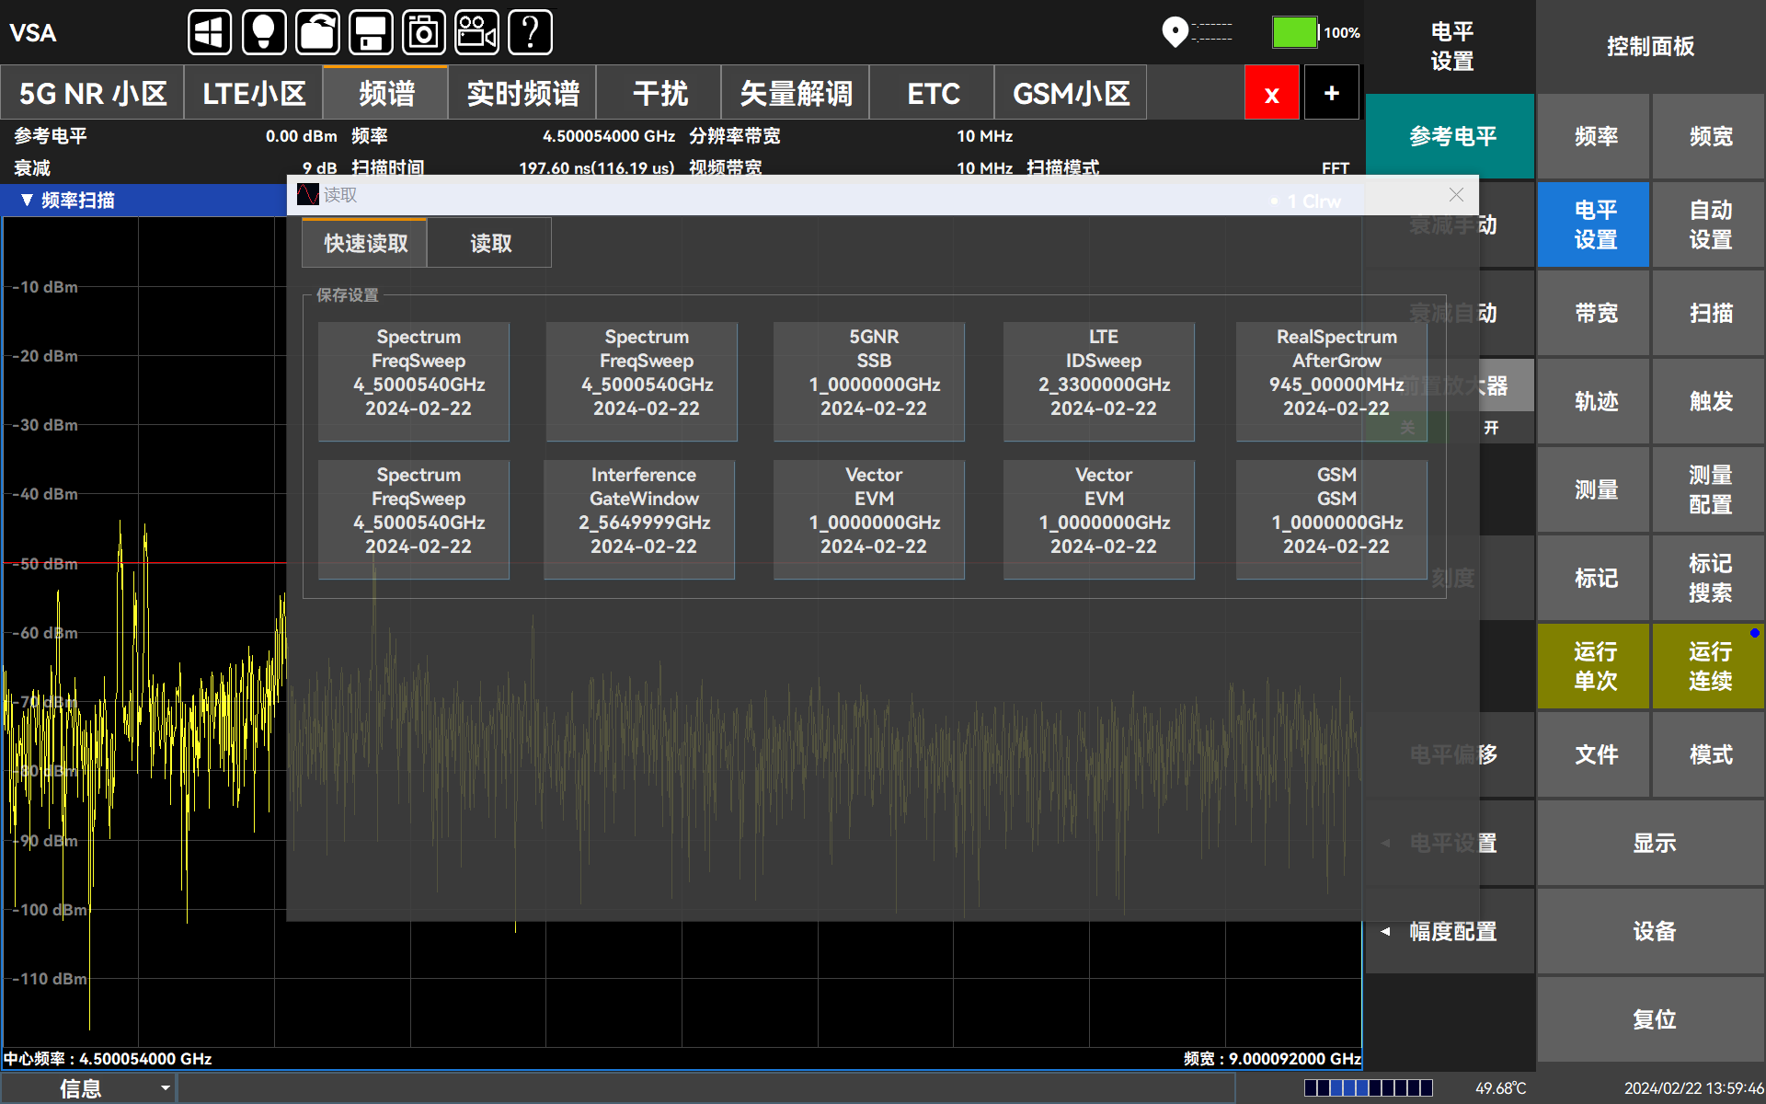This screenshot has width=1766, height=1104.
Task: Add a new tab with the plus button
Action: [1331, 93]
